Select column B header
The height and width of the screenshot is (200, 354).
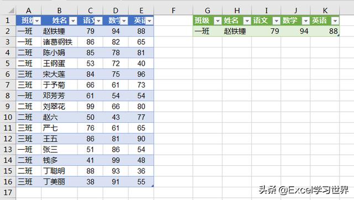coord(59,10)
